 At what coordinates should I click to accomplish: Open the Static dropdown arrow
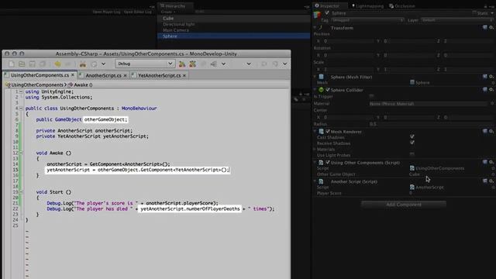pyautogui.click(x=492, y=13)
